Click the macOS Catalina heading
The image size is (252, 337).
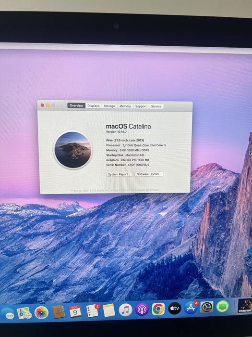click(128, 126)
